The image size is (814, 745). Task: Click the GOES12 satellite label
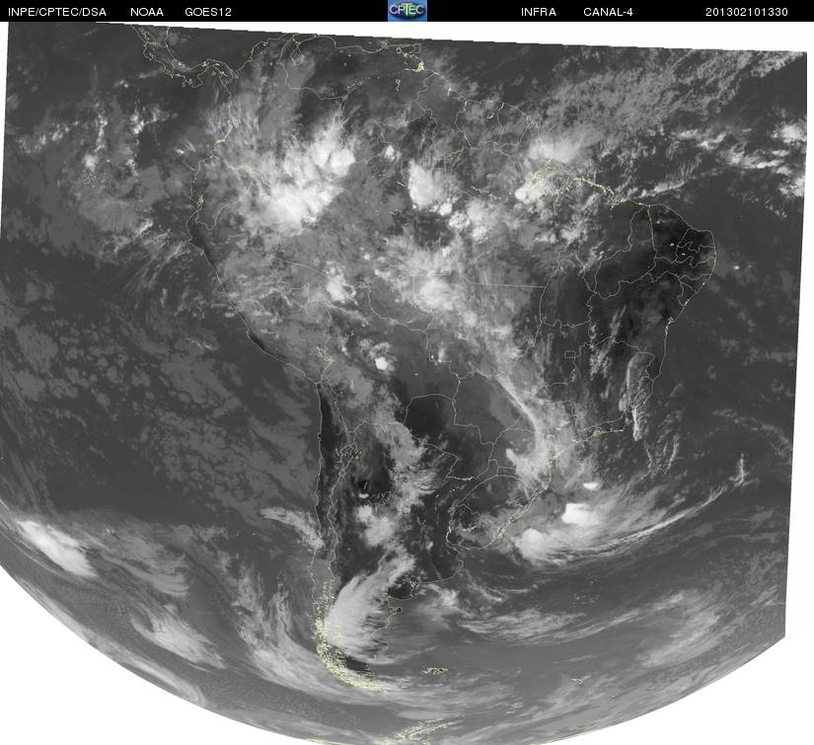[207, 12]
